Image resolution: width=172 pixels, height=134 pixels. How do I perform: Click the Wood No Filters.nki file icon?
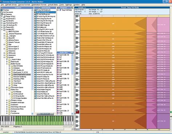coord(36,94)
